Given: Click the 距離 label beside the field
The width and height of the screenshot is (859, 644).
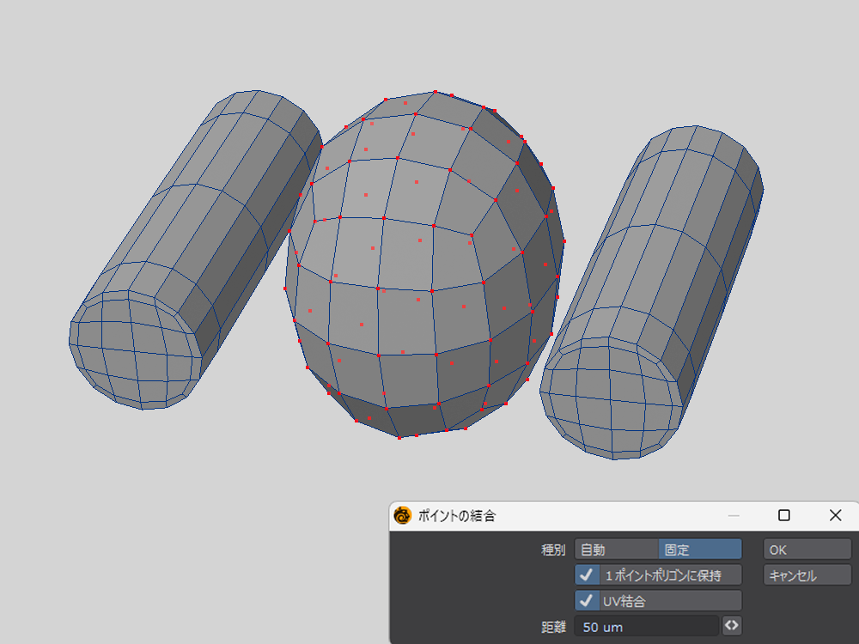Looking at the screenshot, I should (552, 627).
